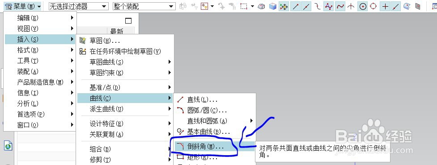
Task: Expand the 修剪(T) submenu
Action: [x=125, y=160]
